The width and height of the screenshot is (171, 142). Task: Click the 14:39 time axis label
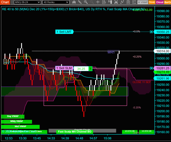65,138
